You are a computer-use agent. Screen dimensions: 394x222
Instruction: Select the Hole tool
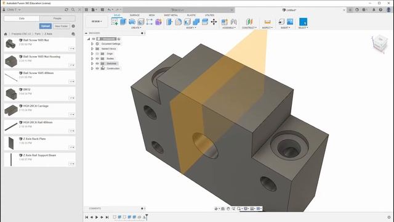pos(141,22)
